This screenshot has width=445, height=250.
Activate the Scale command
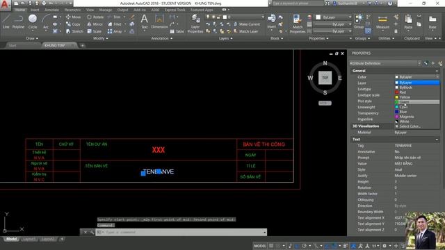(x=95, y=31)
